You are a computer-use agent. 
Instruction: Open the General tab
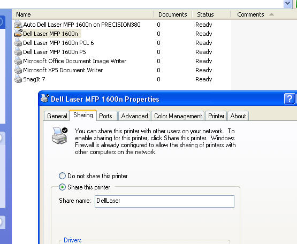pos(57,116)
